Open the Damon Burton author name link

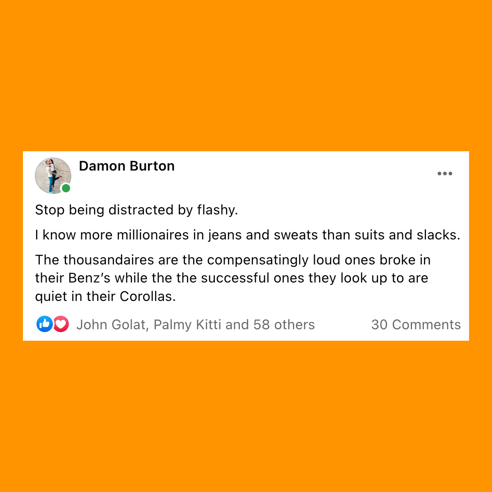pos(127,166)
